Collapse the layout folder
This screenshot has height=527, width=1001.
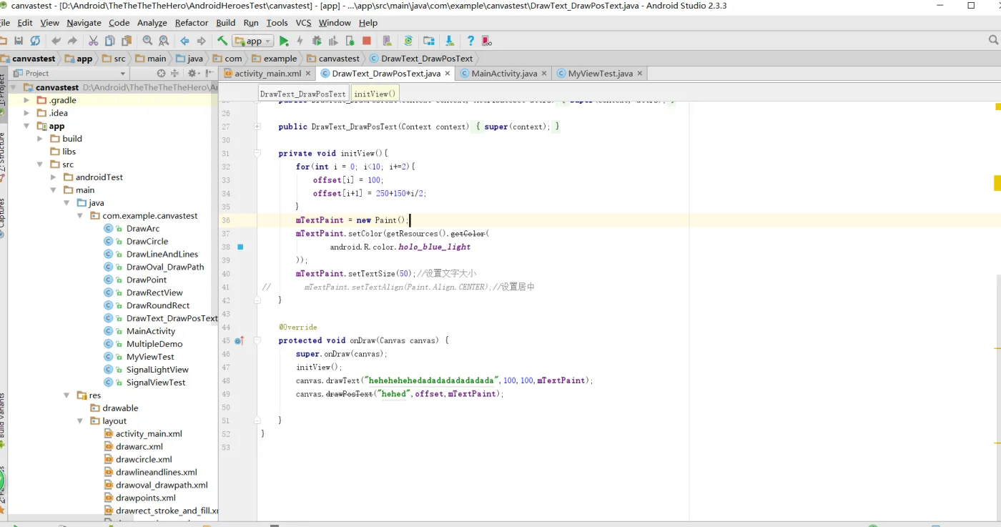[80, 421]
